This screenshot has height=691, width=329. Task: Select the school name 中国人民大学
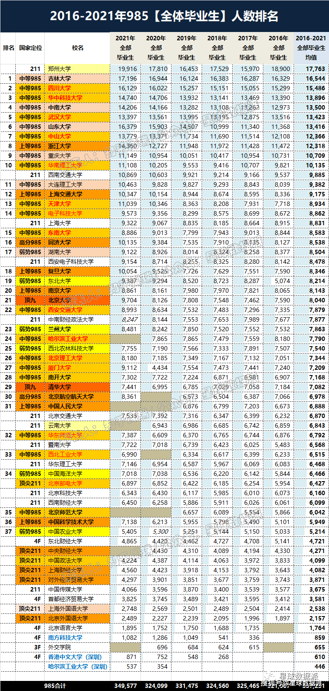(65, 406)
